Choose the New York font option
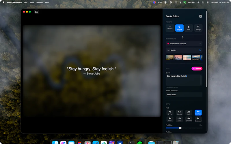The width and height of the screenshot is (231, 144). 198,113
